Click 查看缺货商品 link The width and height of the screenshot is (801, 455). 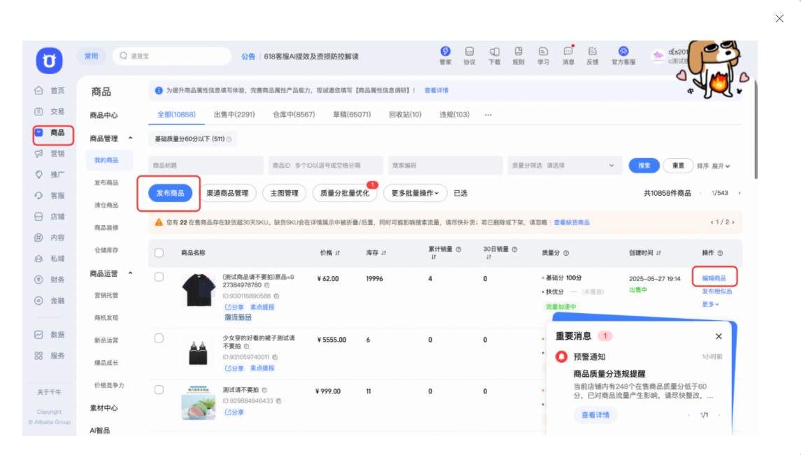tap(572, 223)
